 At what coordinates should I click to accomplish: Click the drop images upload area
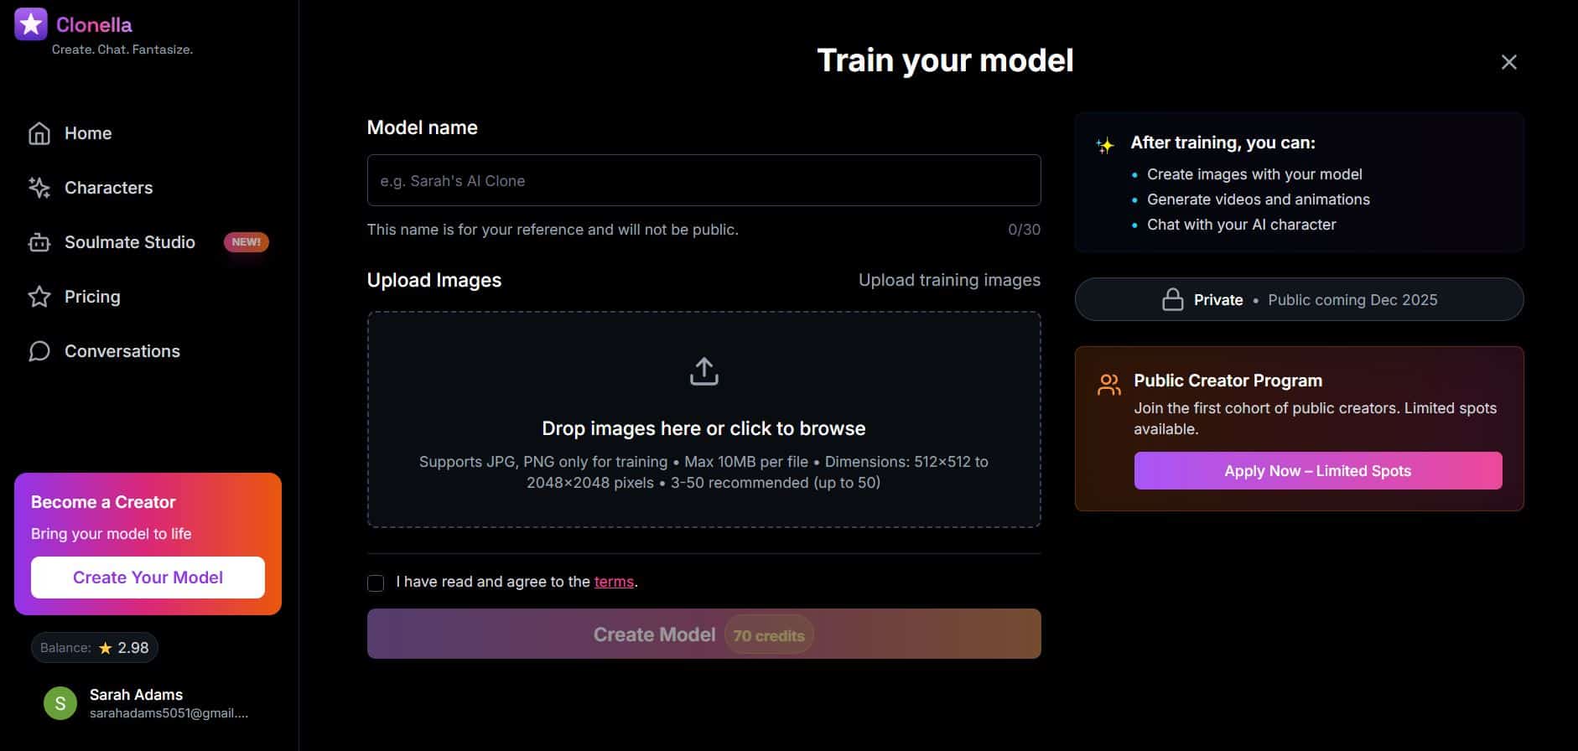704,420
